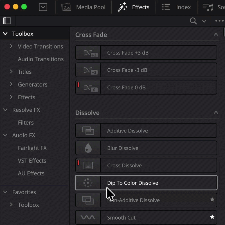
Task: Open the Index panel
Action: (176, 7)
